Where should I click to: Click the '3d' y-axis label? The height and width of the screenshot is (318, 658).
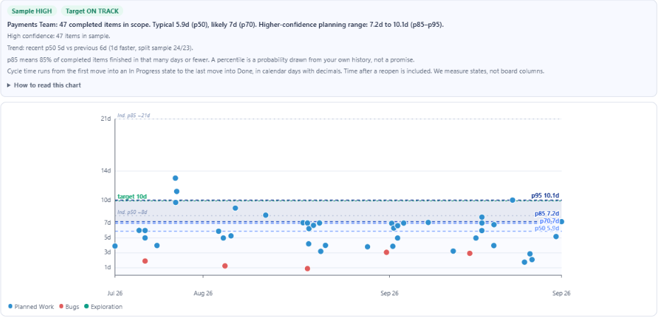[x=108, y=252]
